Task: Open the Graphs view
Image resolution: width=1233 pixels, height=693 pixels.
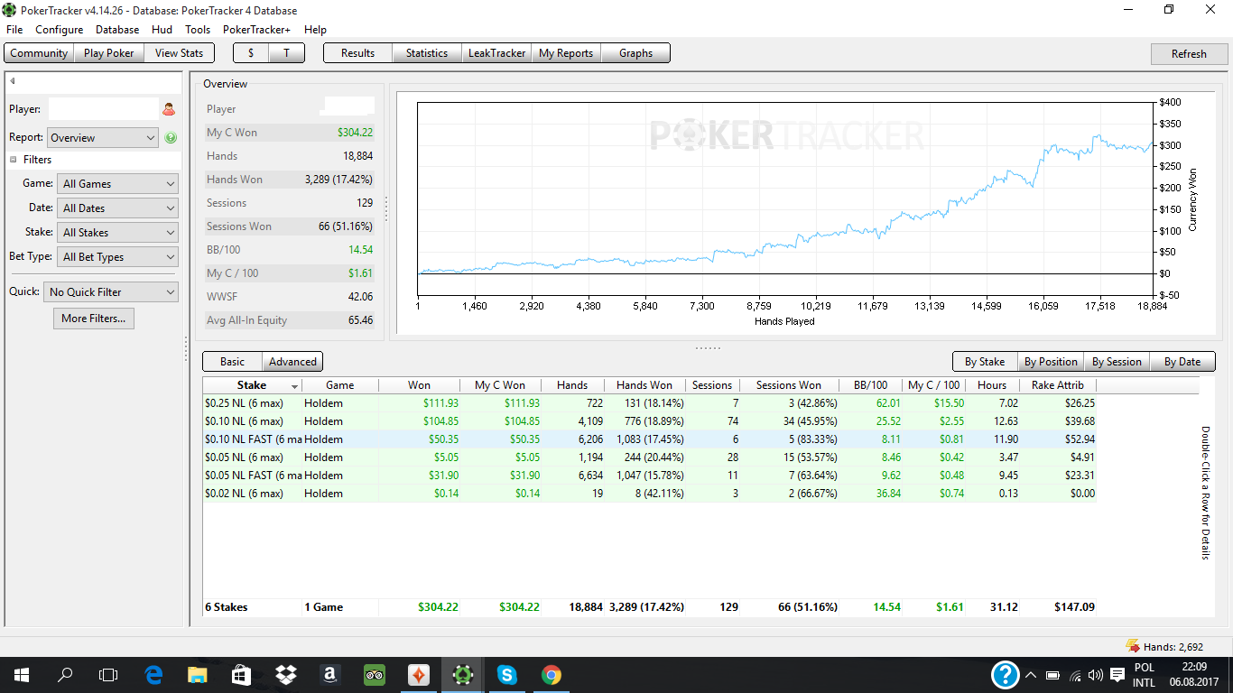Action: click(635, 53)
